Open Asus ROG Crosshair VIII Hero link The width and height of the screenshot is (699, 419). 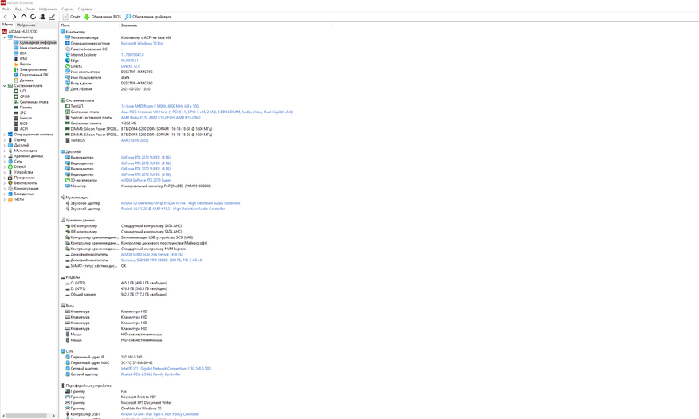[206, 112]
